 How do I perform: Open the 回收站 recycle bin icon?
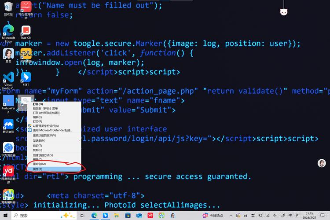pos(8,7)
